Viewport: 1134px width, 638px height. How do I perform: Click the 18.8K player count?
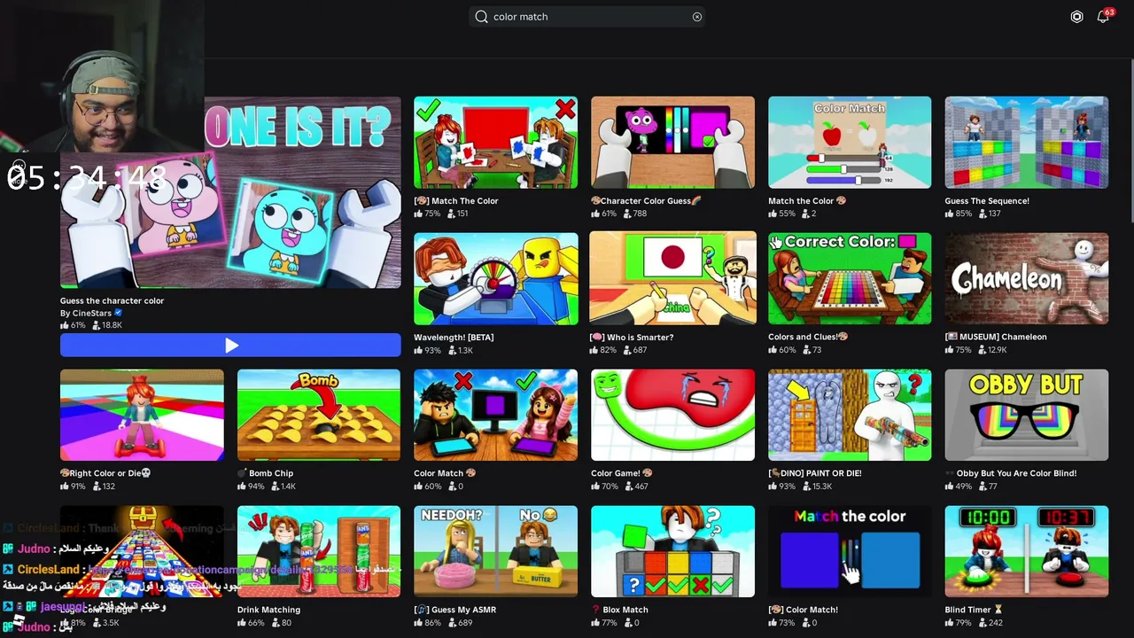click(x=107, y=325)
